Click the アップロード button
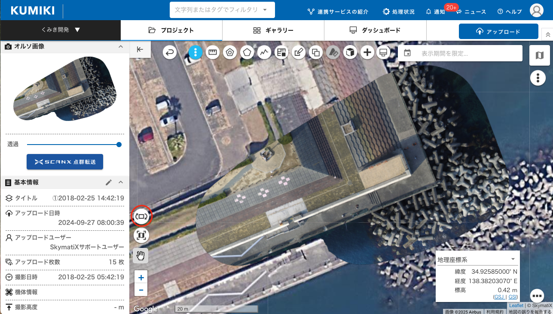Image resolution: width=553 pixels, height=314 pixels. point(498,31)
